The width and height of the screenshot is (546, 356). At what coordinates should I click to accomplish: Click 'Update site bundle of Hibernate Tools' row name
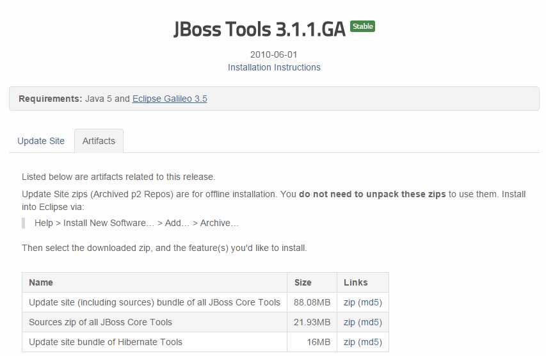106,342
